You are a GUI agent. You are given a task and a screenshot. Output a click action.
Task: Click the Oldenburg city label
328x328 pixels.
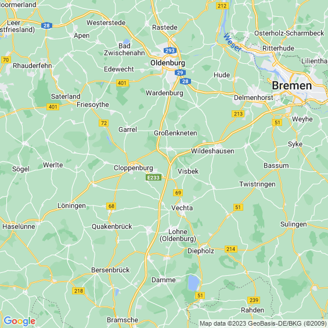168,63
